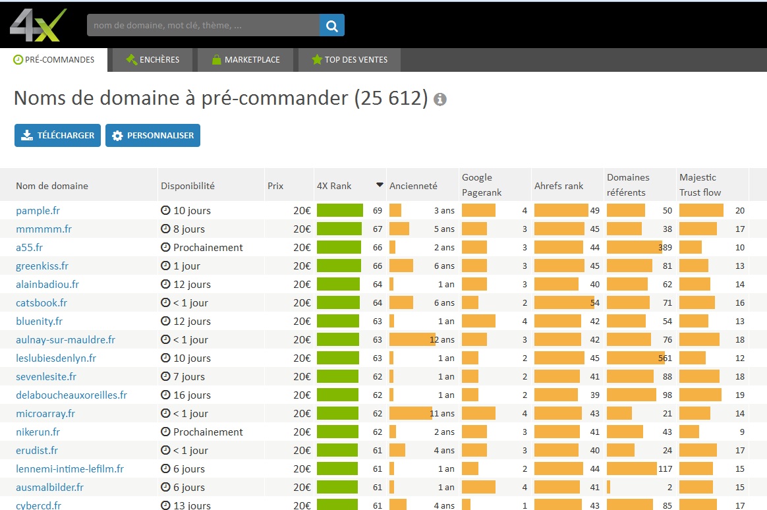Screen dimensions: 767x510
Task: Open the sevenlesite.fr domain link
Action: point(46,376)
